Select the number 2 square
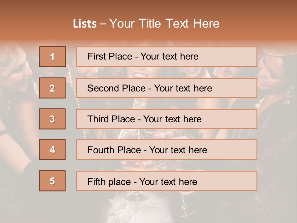297x223 pixels. 52,88
